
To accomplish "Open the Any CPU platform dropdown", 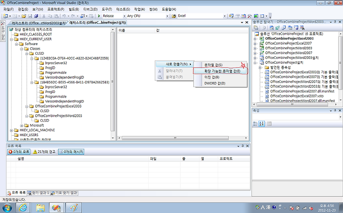I will pyautogui.click(x=167, y=16).
